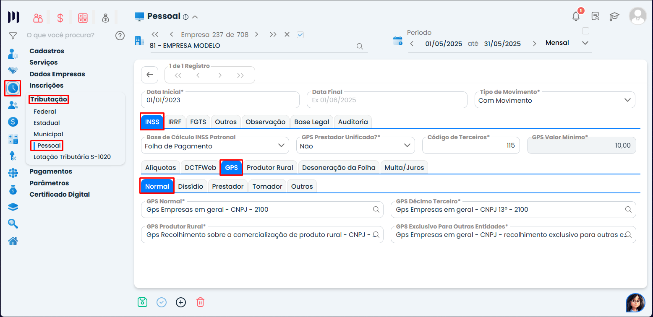Click the green save icon
This screenshot has width=653, height=317.
coord(142,302)
